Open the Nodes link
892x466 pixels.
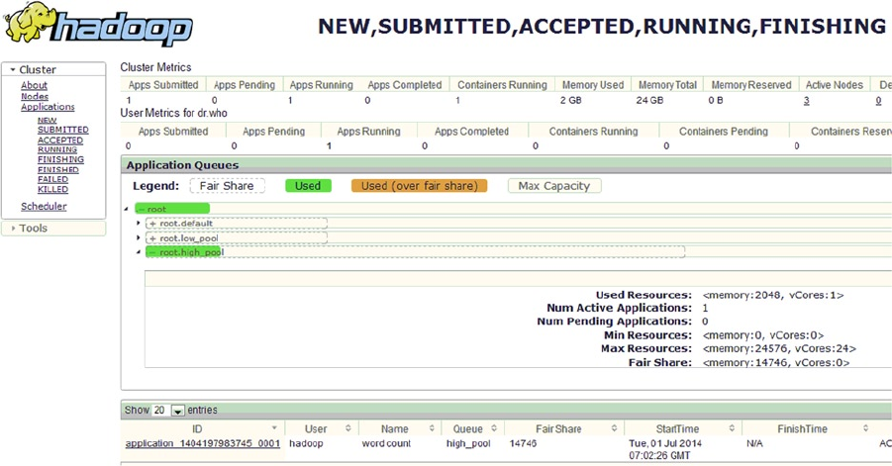coord(35,96)
